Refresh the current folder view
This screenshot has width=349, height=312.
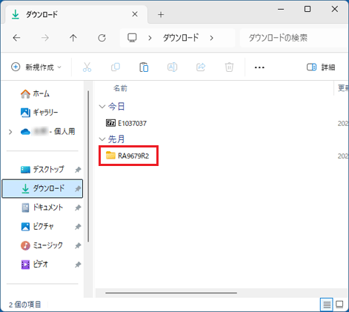102,38
